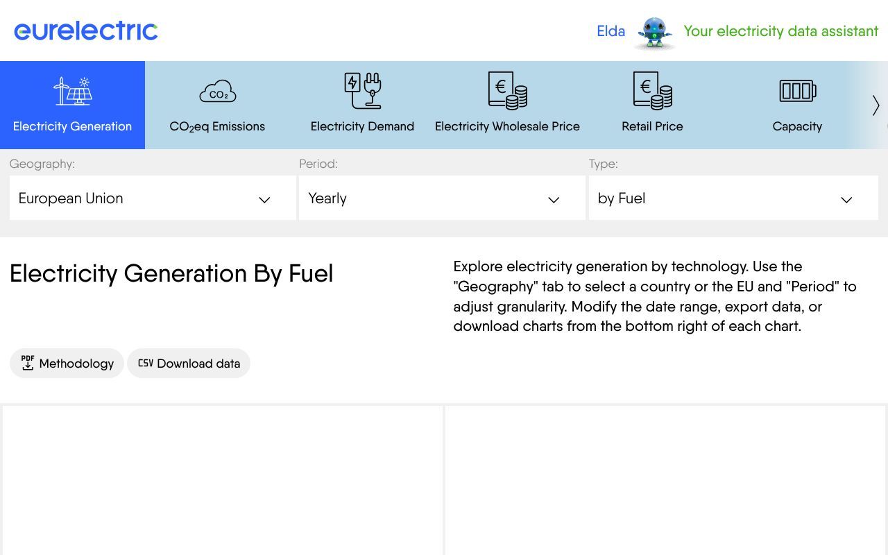Screen dimensions: 888x555
Task: Click the Download data button
Action: tap(189, 363)
